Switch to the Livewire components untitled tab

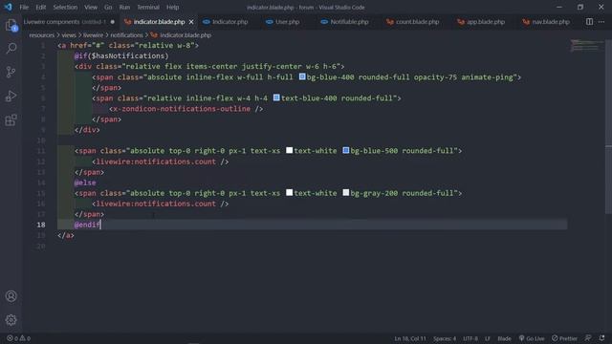coord(69,22)
